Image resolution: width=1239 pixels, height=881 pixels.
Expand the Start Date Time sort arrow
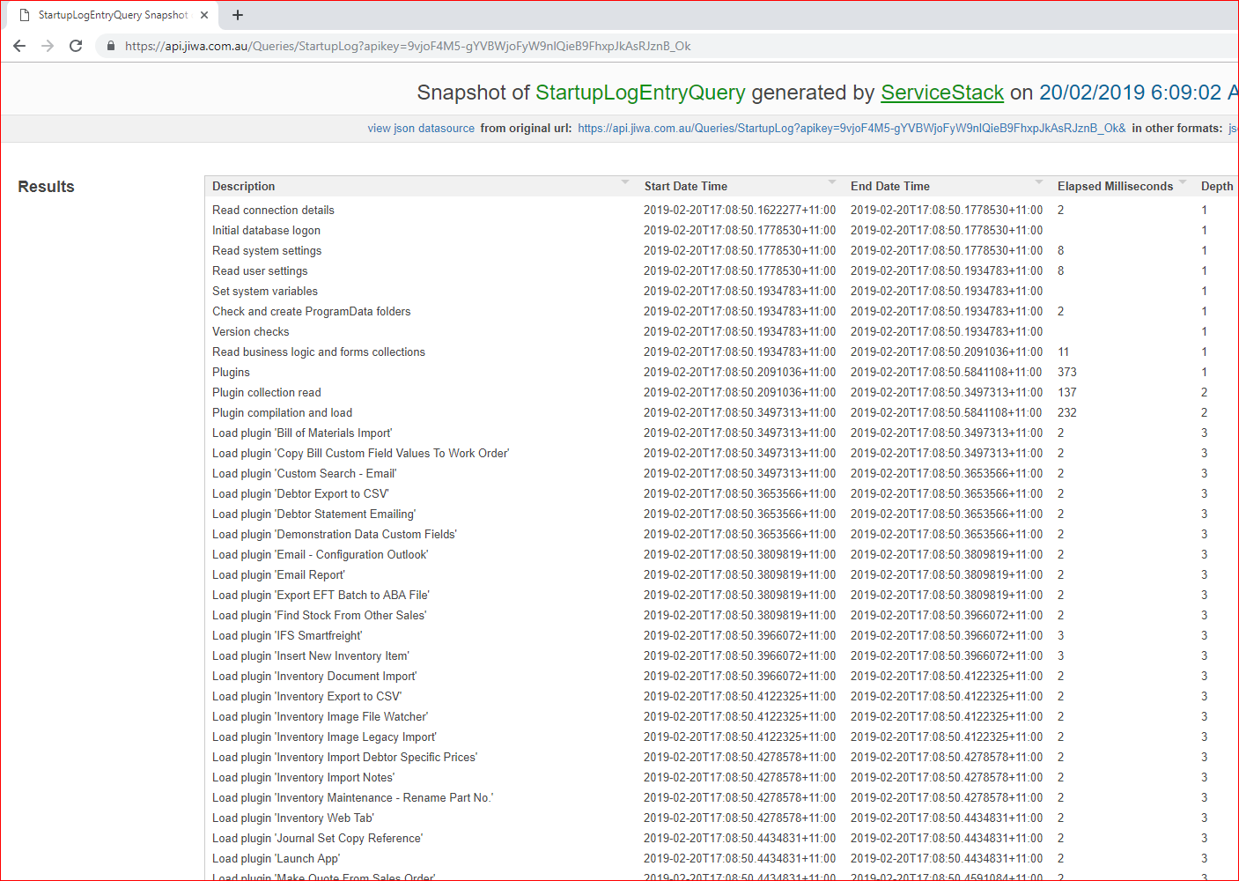pos(832,182)
